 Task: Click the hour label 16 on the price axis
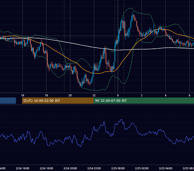click(x=23, y=95)
